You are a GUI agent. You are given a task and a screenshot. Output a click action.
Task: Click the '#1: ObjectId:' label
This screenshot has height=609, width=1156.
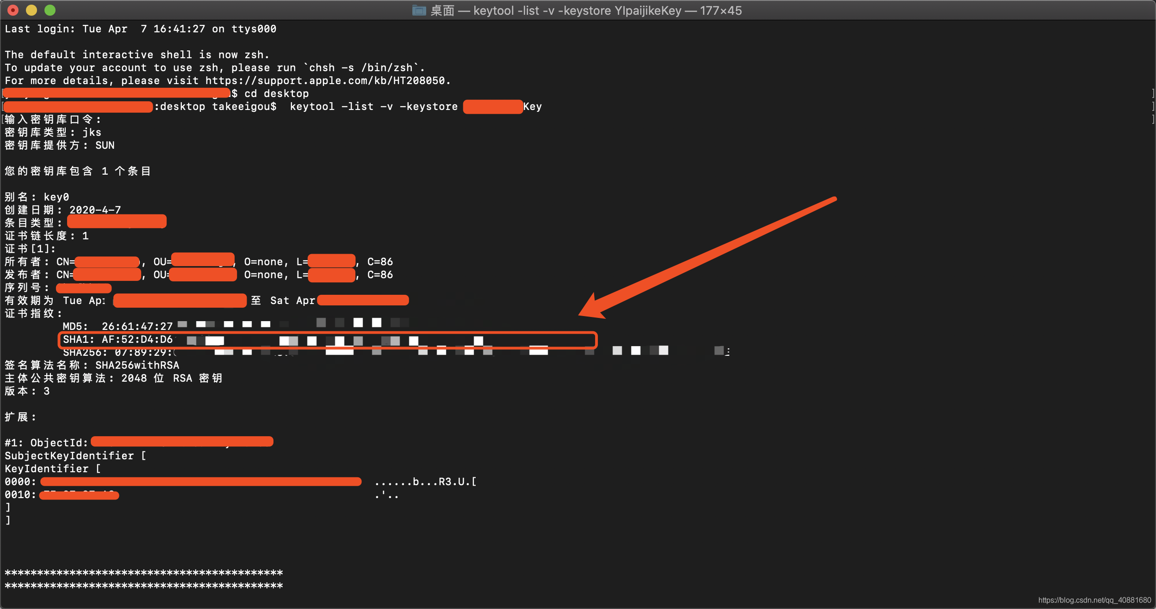pyautogui.click(x=46, y=443)
